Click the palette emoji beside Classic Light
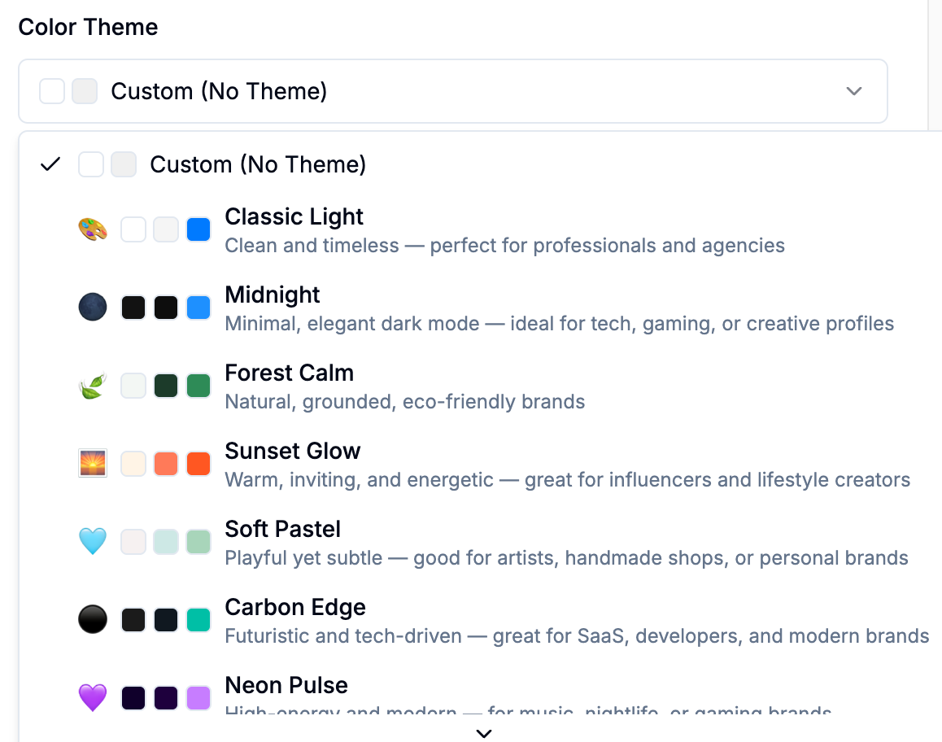This screenshot has height=742, width=942. click(93, 230)
